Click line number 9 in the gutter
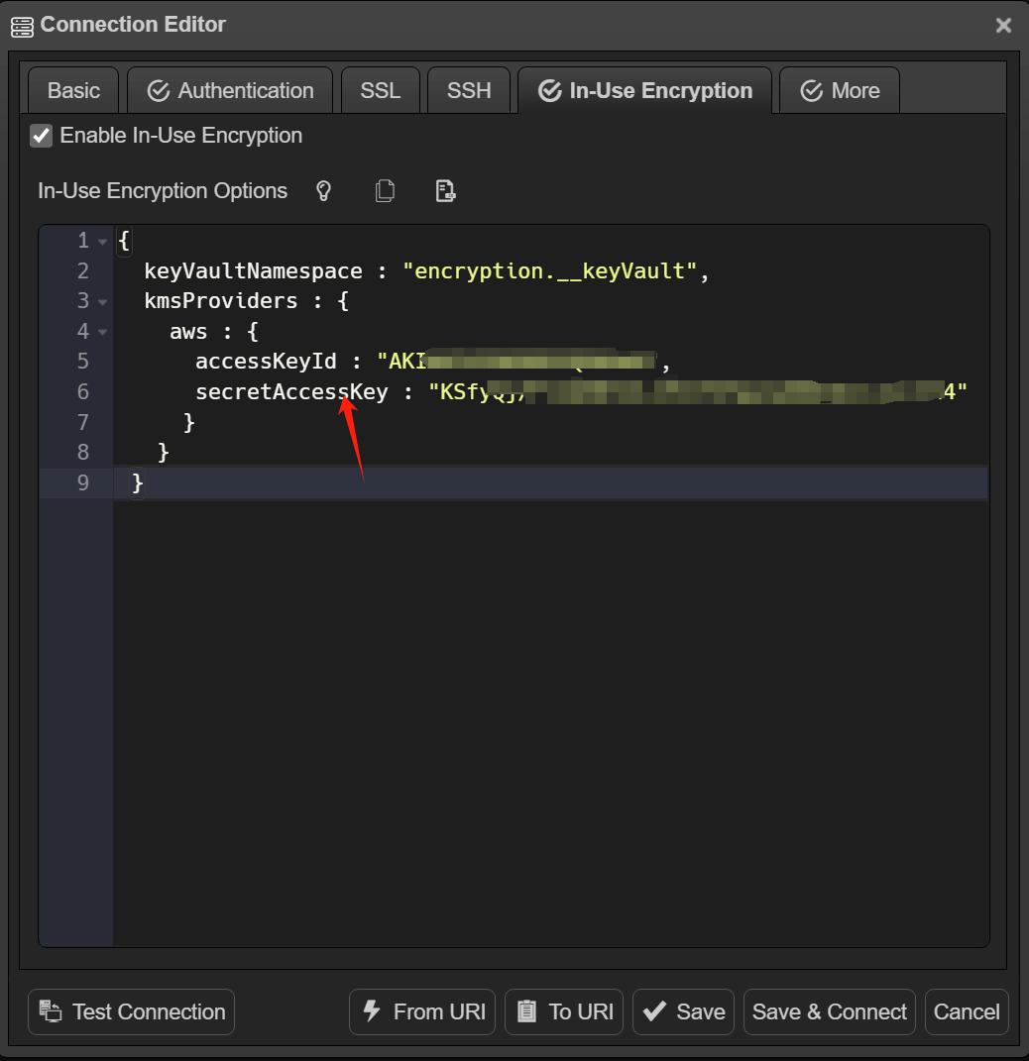Viewport: 1029px width, 1061px height. pyautogui.click(x=82, y=482)
